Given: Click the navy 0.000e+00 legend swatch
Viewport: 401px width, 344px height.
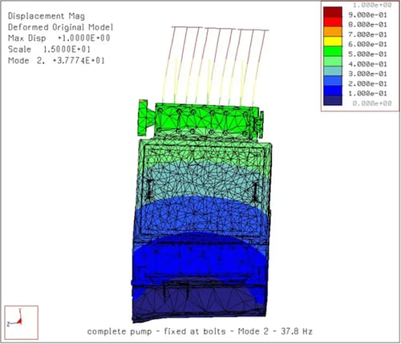Looking at the screenshot, I should tap(333, 100).
